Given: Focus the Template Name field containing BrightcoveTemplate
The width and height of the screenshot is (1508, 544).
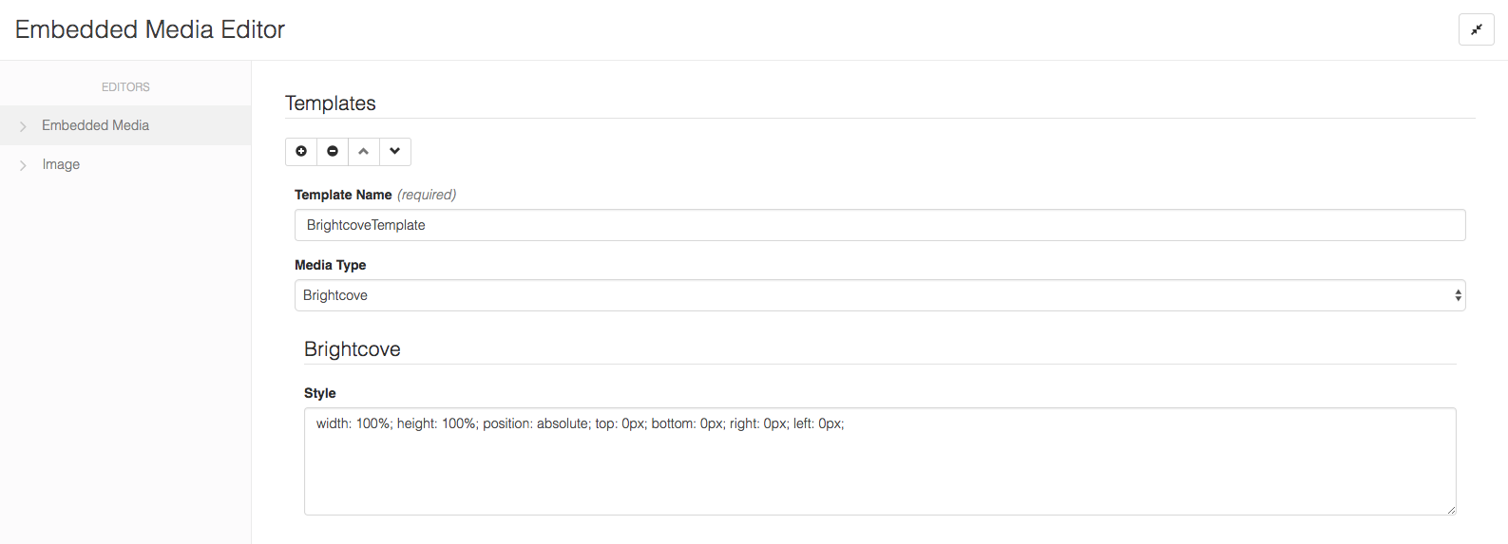Looking at the screenshot, I should [x=880, y=225].
